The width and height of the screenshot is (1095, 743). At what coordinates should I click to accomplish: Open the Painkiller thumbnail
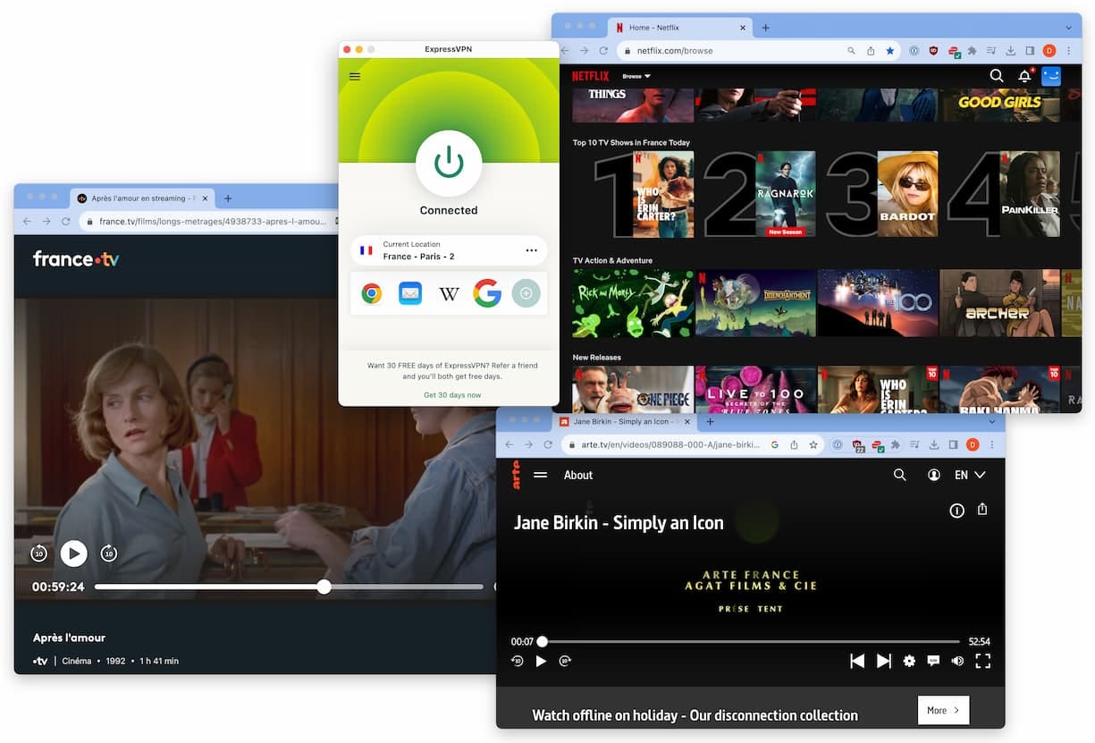(x=1029, y=194)
